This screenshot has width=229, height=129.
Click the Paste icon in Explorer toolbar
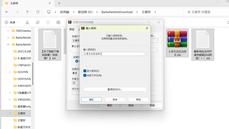[48, 22]
